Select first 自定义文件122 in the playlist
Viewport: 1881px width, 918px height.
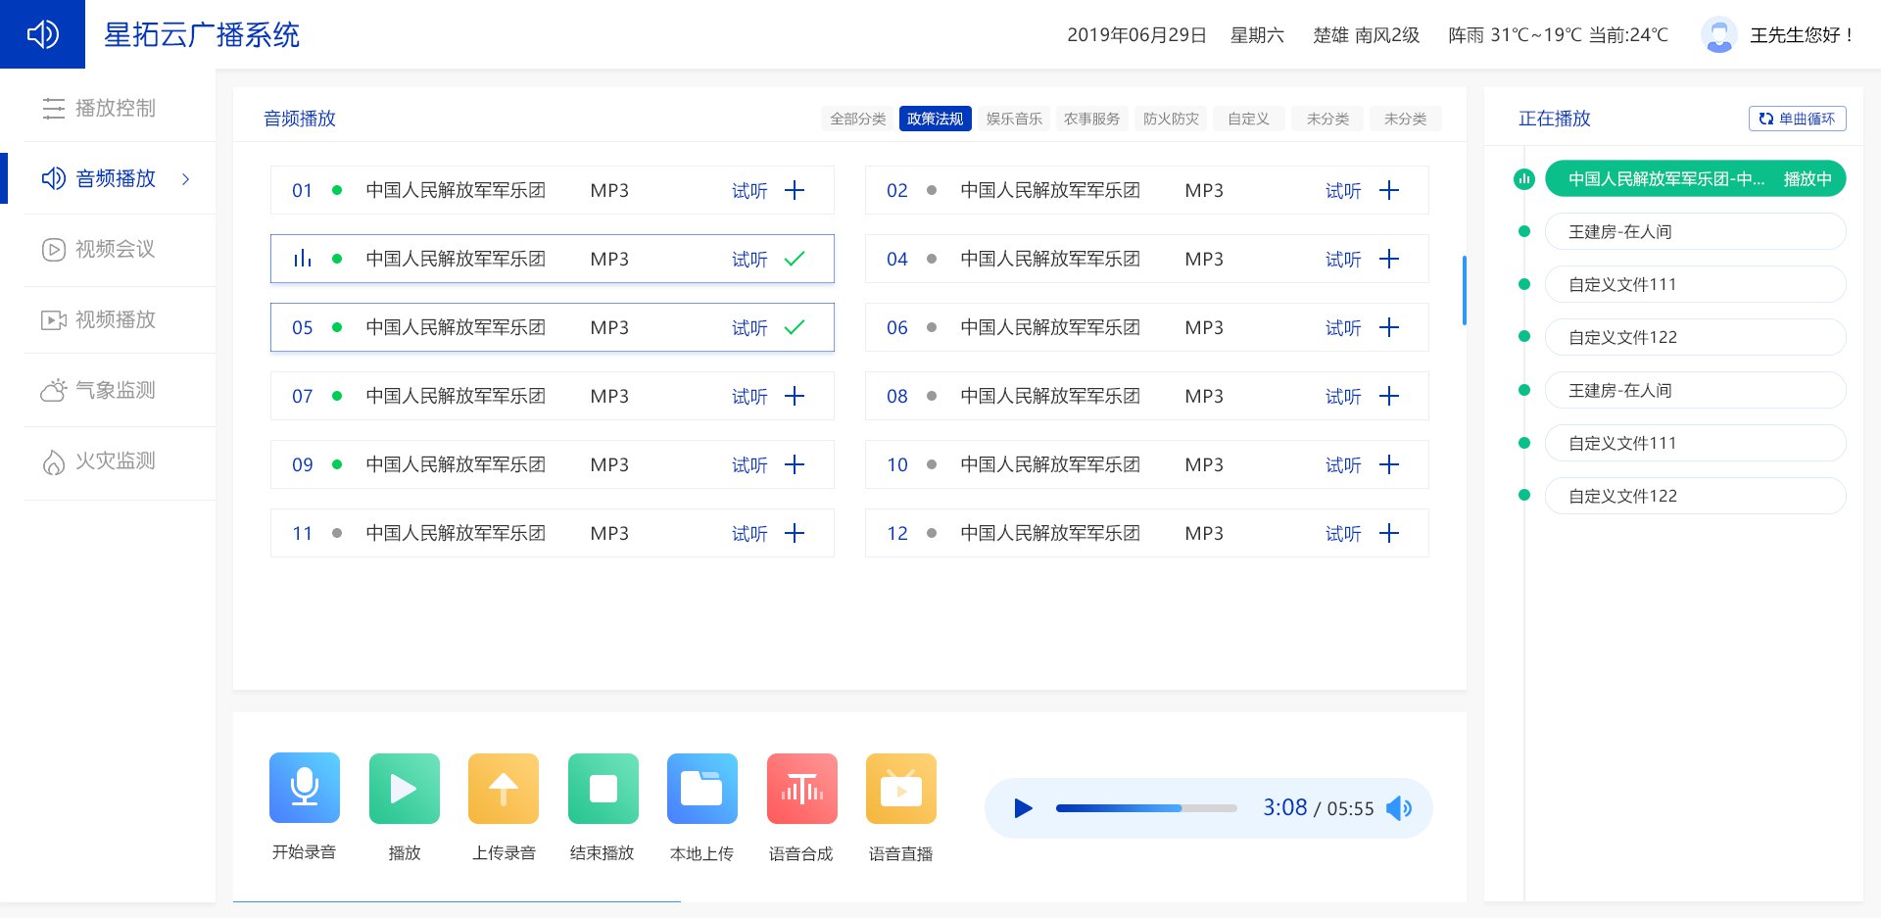coord(1695,337)
